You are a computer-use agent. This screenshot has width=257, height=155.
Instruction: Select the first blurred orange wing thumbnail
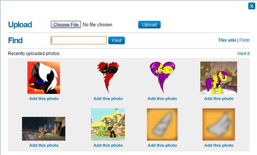pos(162,124)
